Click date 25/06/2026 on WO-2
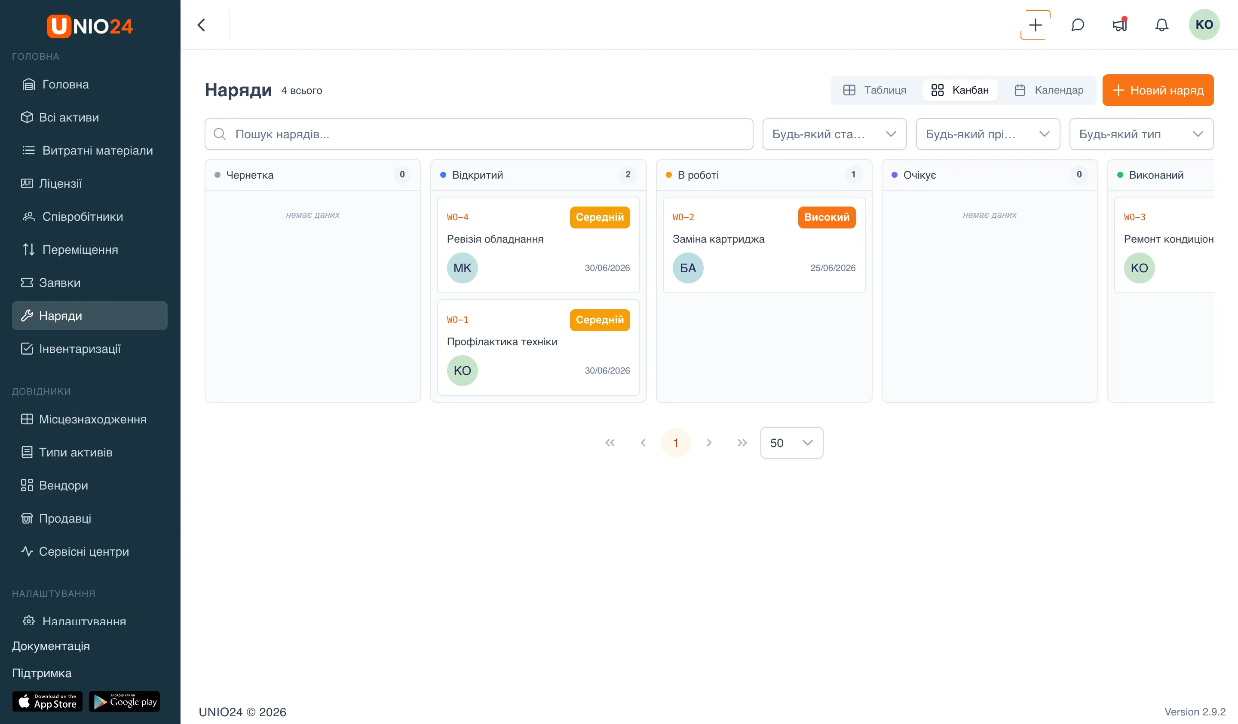 click(833, 268)
